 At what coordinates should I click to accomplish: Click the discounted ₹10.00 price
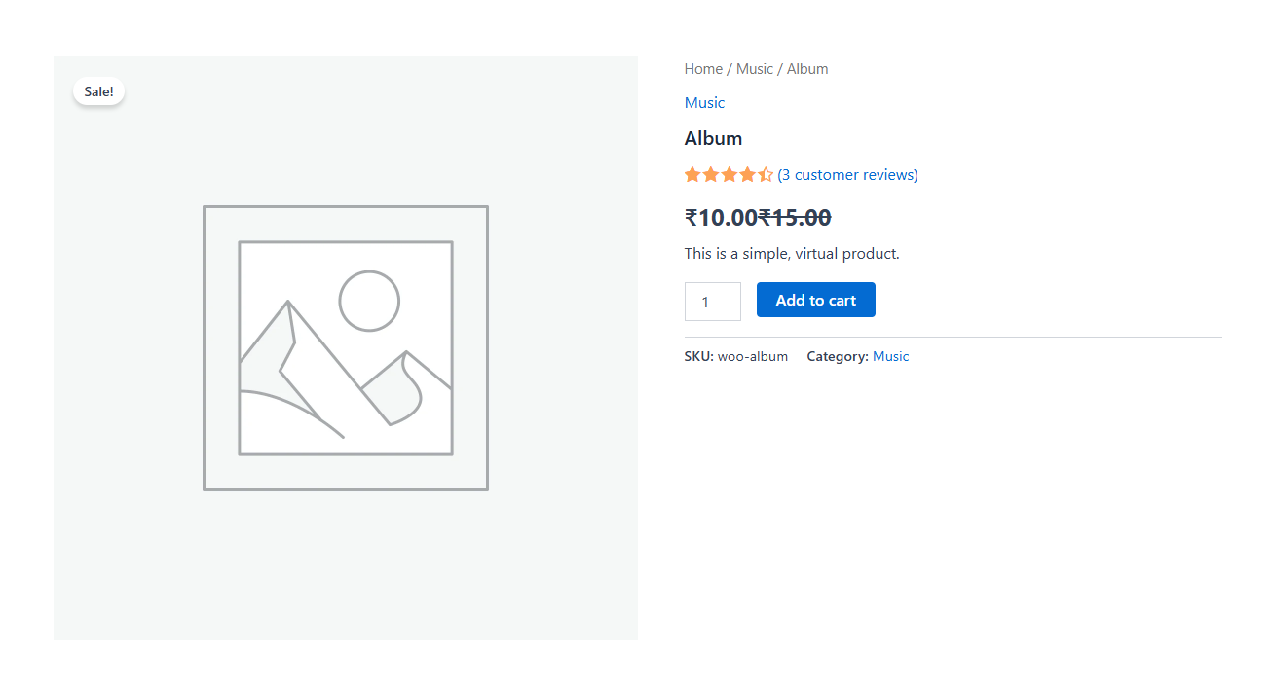pos(720,217)
